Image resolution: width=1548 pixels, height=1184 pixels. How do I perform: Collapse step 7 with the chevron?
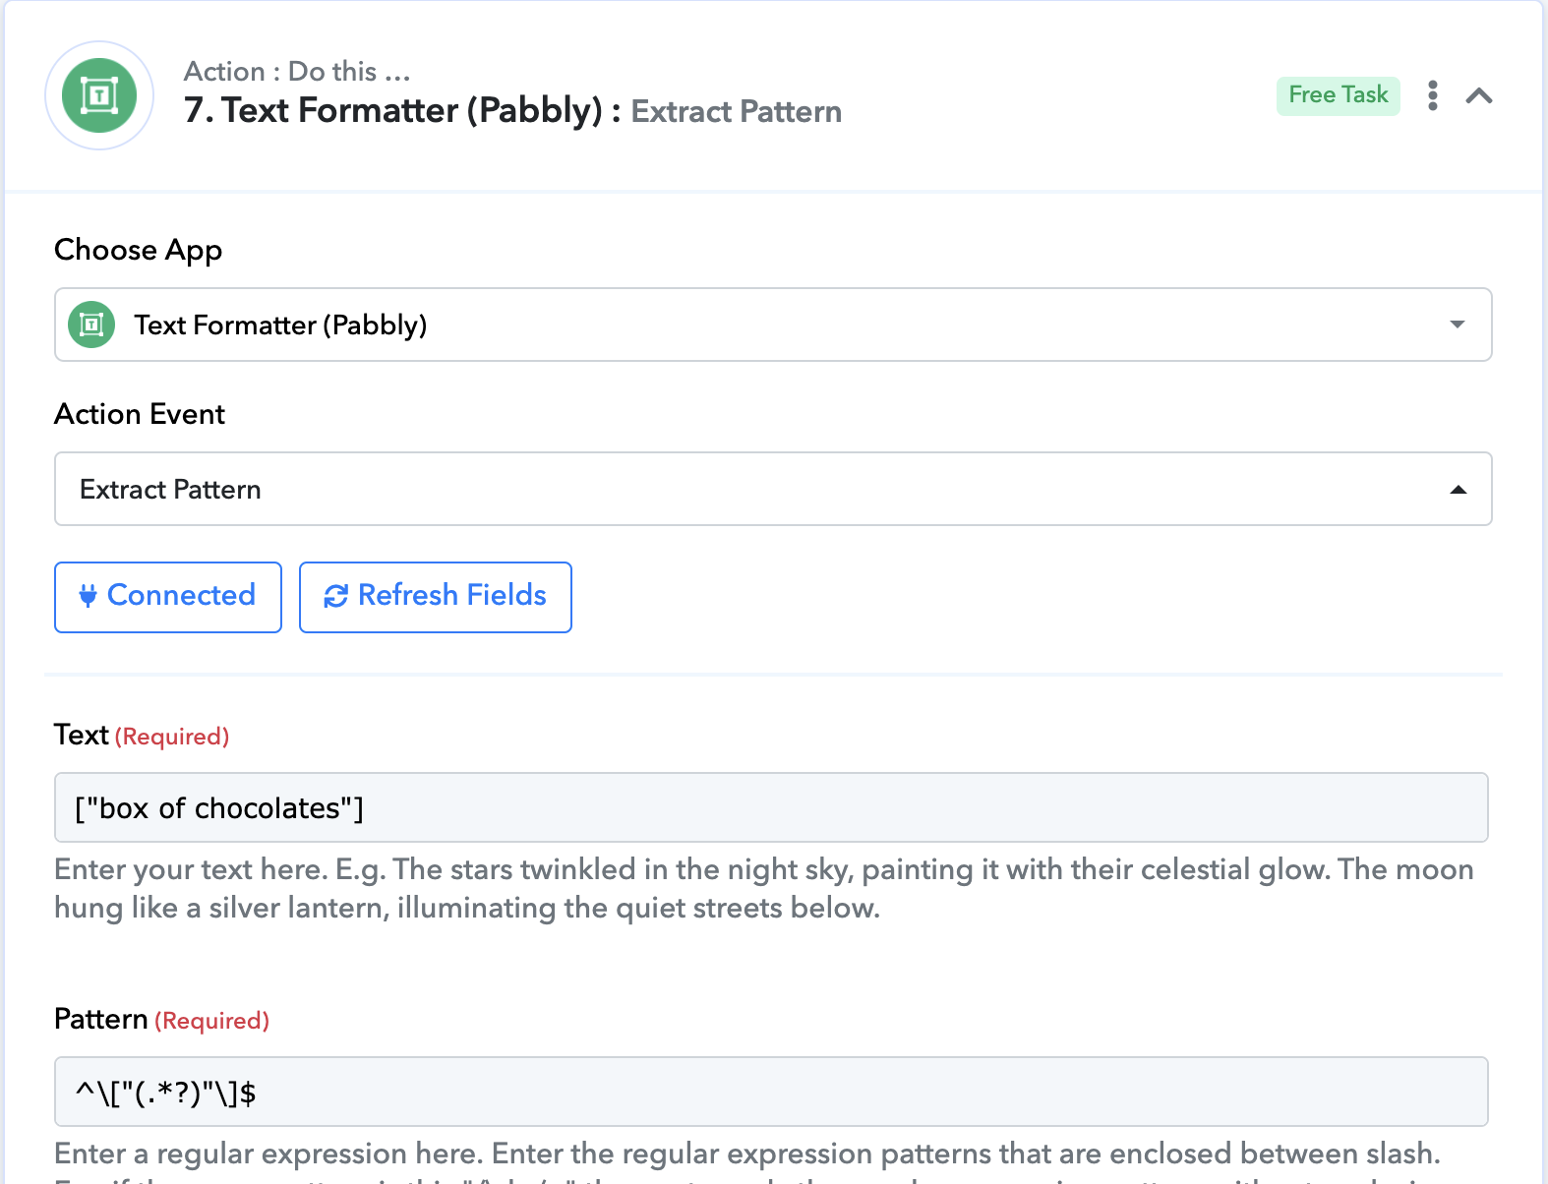[1479, 95]
